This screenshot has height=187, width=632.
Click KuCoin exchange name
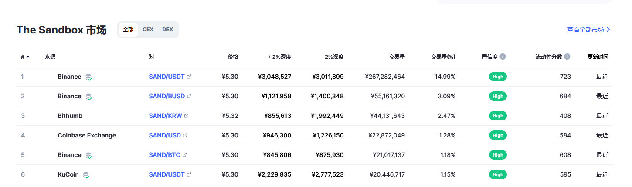(x=68, y=174)
